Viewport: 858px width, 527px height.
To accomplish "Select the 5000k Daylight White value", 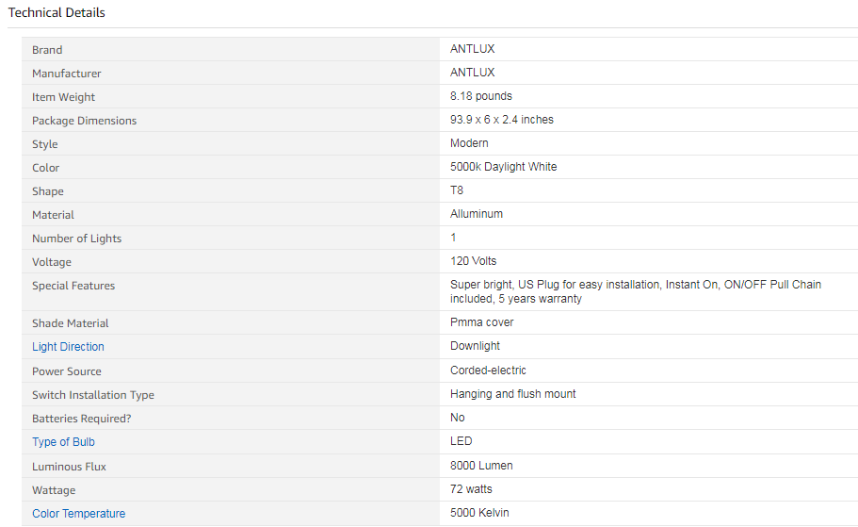I will 504,167.
